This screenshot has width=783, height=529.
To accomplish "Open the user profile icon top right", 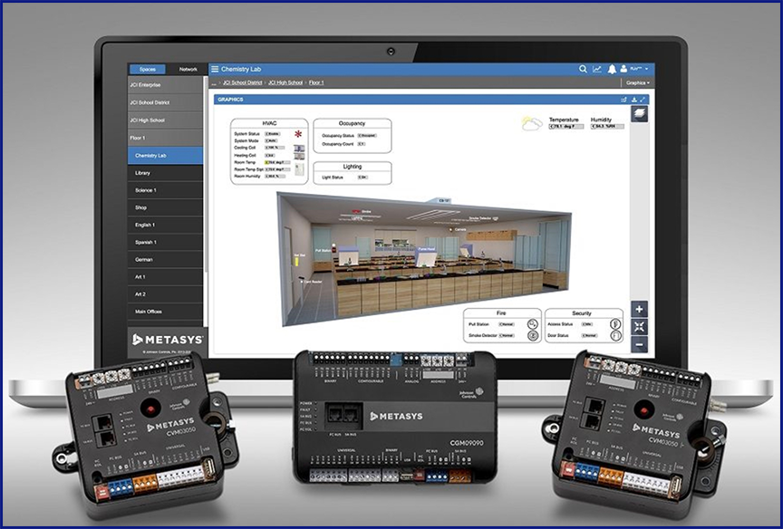I will coord(623,69).
